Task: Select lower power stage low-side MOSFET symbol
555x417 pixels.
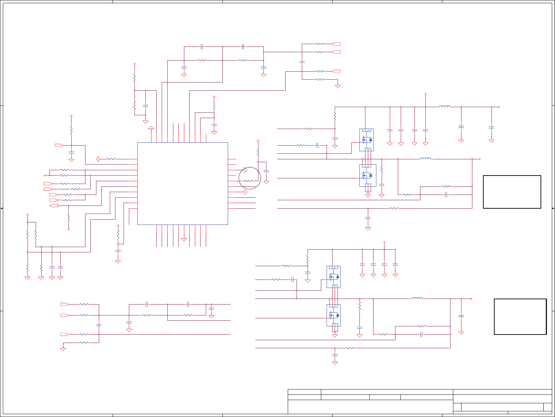Action: point(334,315)
